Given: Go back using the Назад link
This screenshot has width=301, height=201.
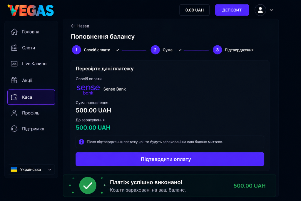Looking at the screenshot, I should click(x=80, y=26).
